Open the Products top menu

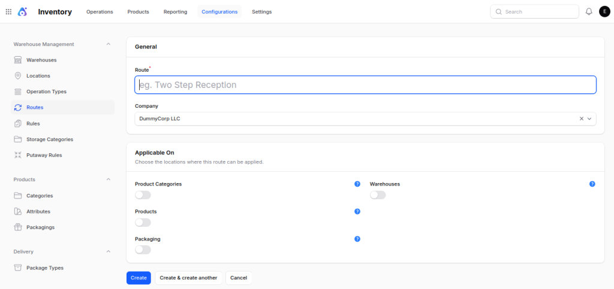point(139,12)
